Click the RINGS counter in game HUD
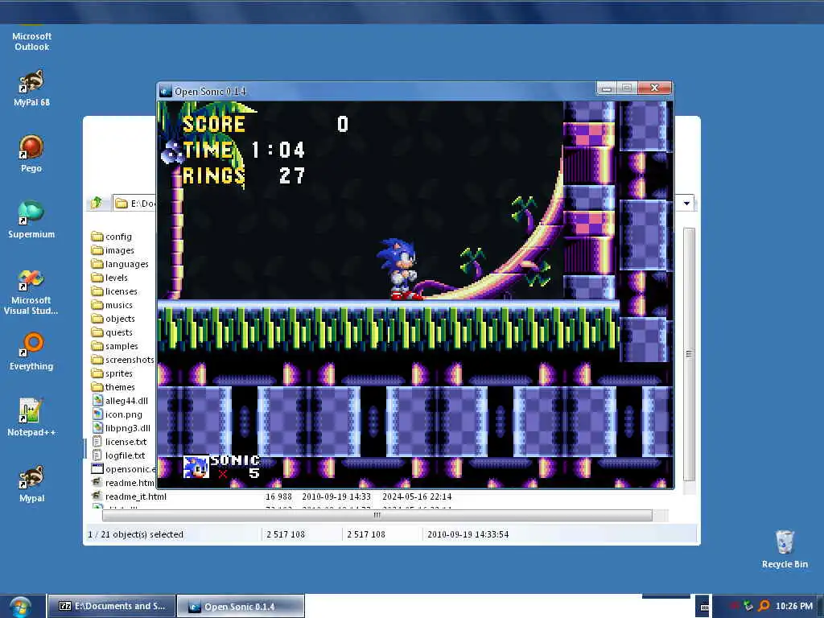824x618 pixels. (243, 175)
